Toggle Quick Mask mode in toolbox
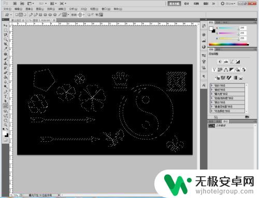The image size is (259, 198). click(x=6, y=140)
